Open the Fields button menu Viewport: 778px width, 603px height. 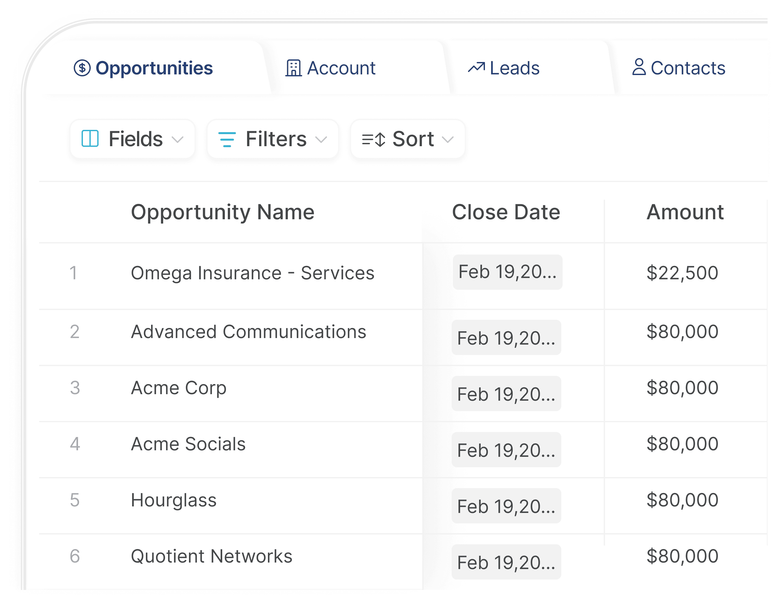tap(132, 139)
